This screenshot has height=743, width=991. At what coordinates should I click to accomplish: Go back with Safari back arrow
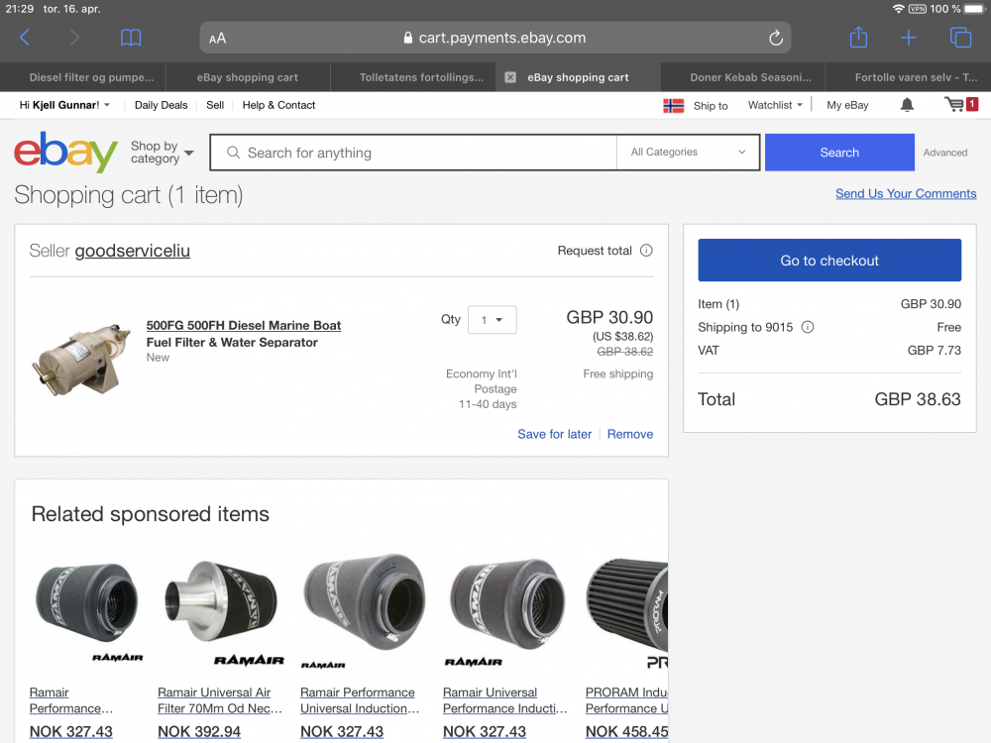(25, 38)
